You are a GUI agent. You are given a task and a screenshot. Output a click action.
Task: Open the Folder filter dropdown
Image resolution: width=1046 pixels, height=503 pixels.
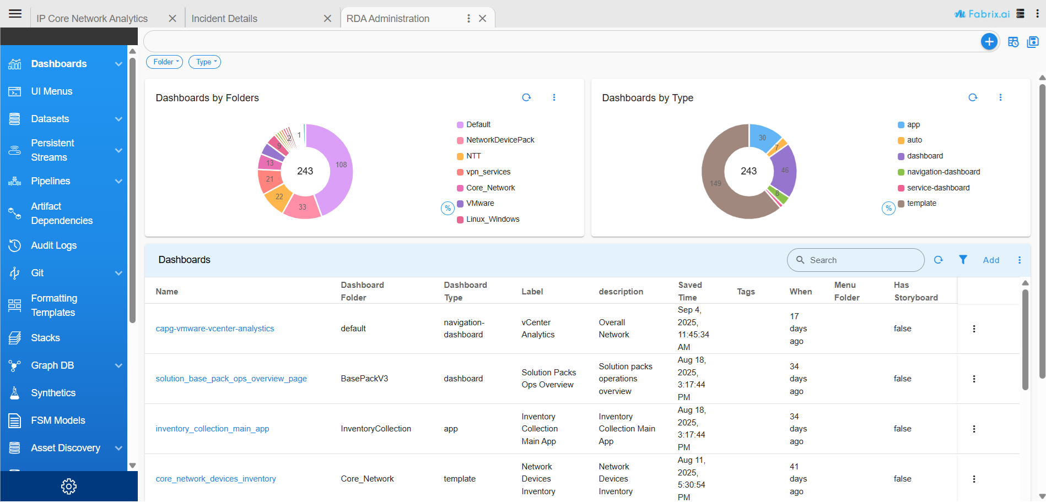(164, 62)
